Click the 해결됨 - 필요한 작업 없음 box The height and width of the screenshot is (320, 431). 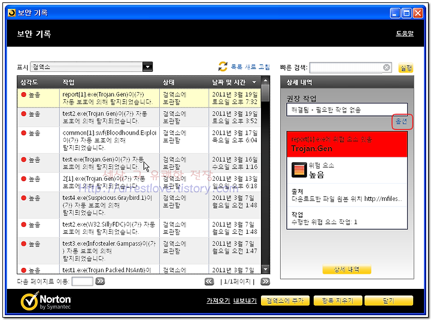347,110
